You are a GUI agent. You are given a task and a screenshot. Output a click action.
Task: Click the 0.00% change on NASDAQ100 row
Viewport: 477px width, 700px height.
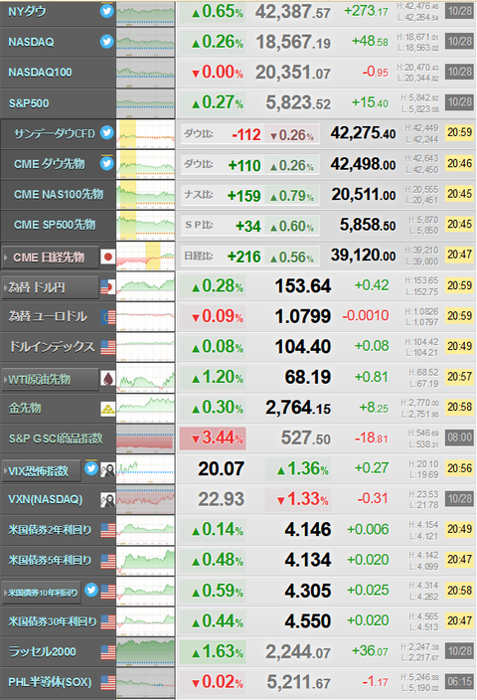[x=218, y=73]
